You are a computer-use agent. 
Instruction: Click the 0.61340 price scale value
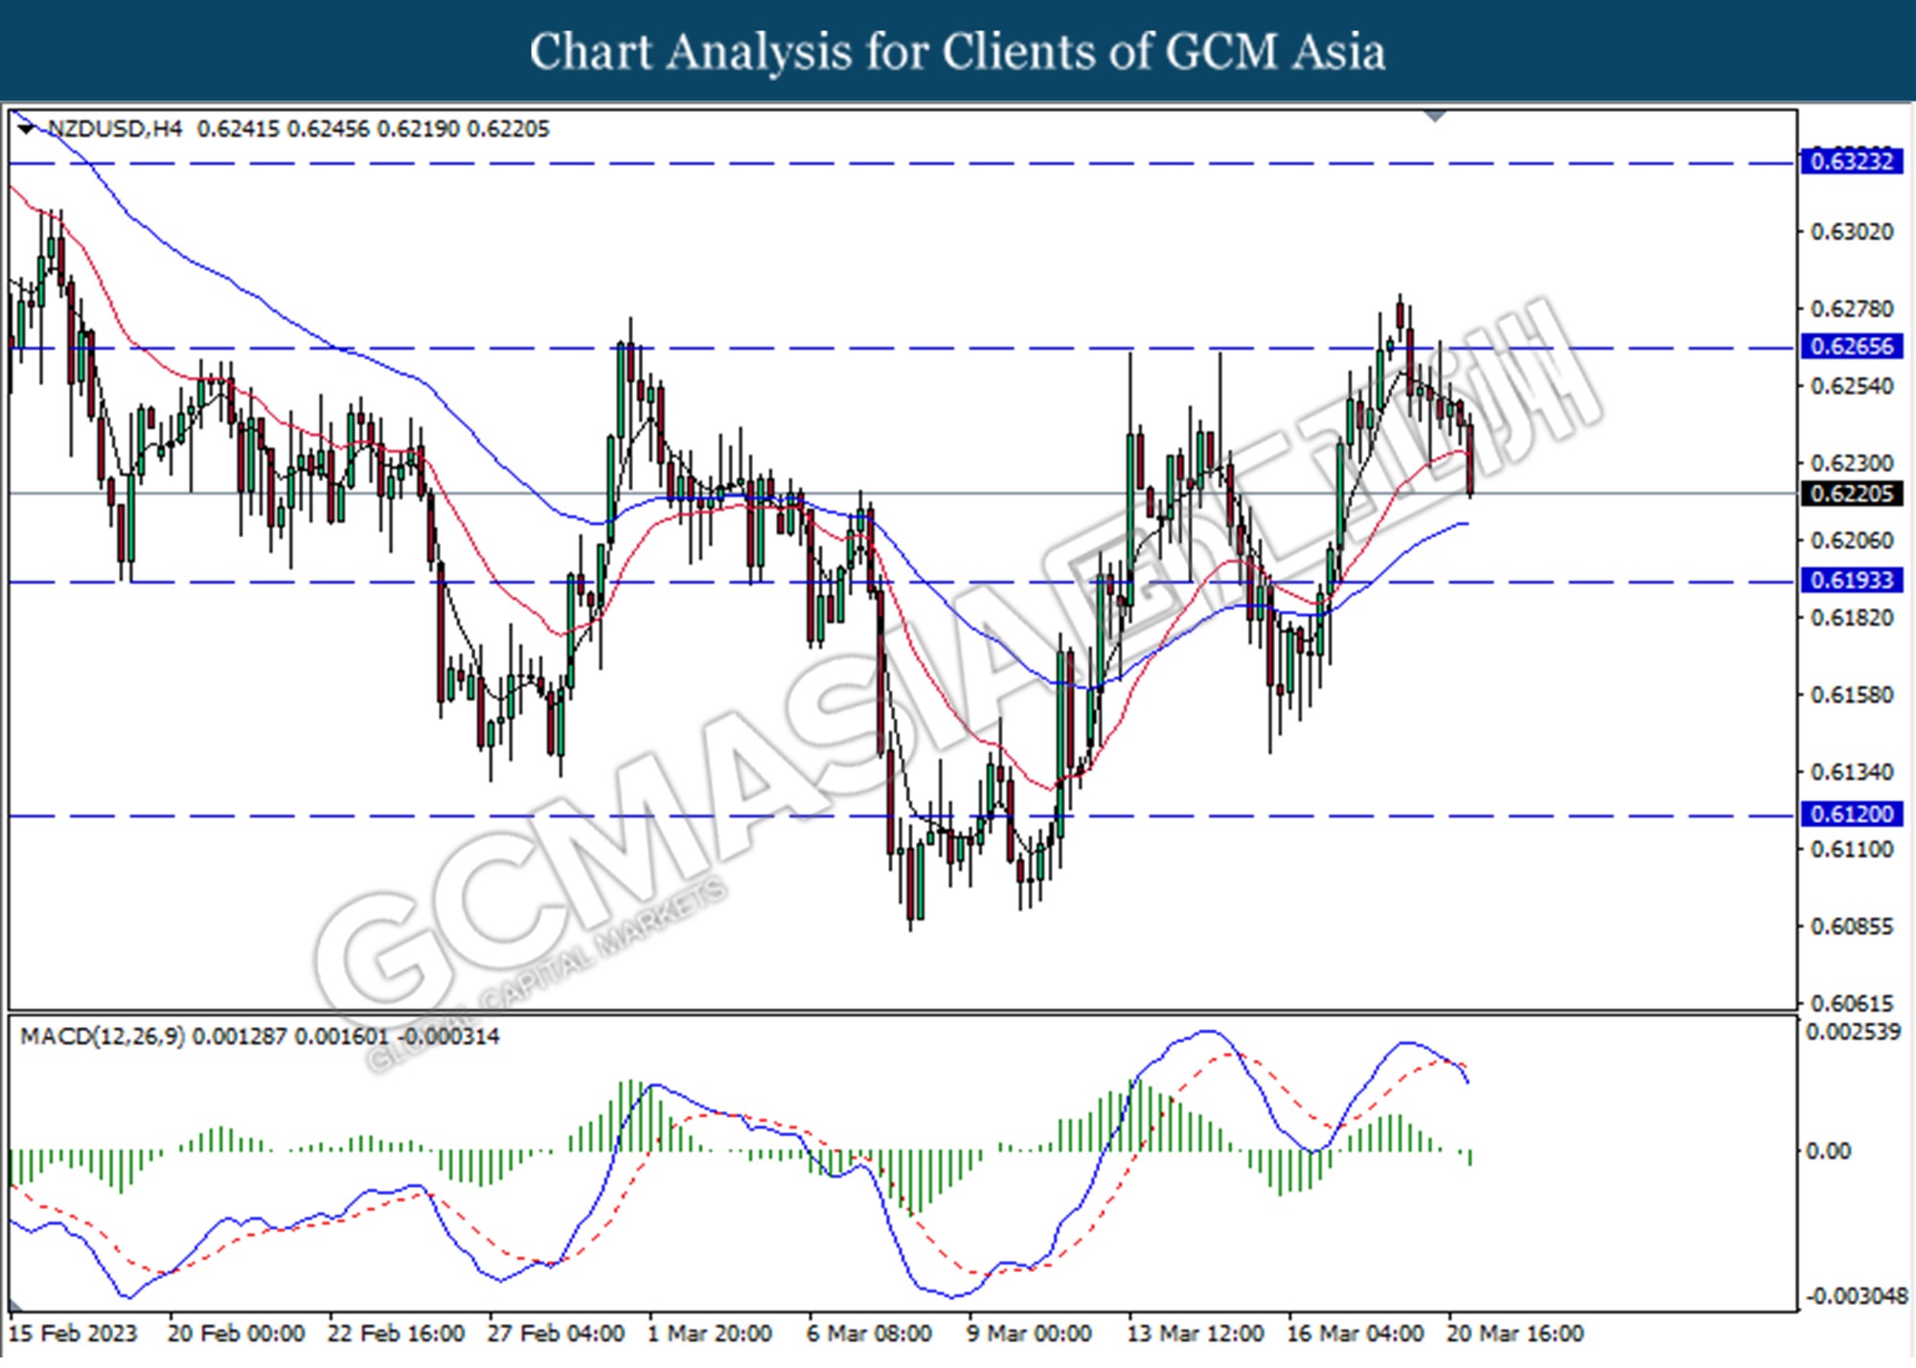(x=1852, y=771)
